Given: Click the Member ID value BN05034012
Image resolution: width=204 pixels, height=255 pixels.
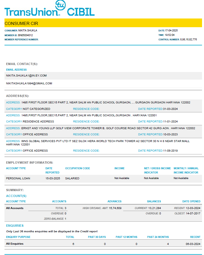Looking at the screenshot, I should tap(26, 35).
